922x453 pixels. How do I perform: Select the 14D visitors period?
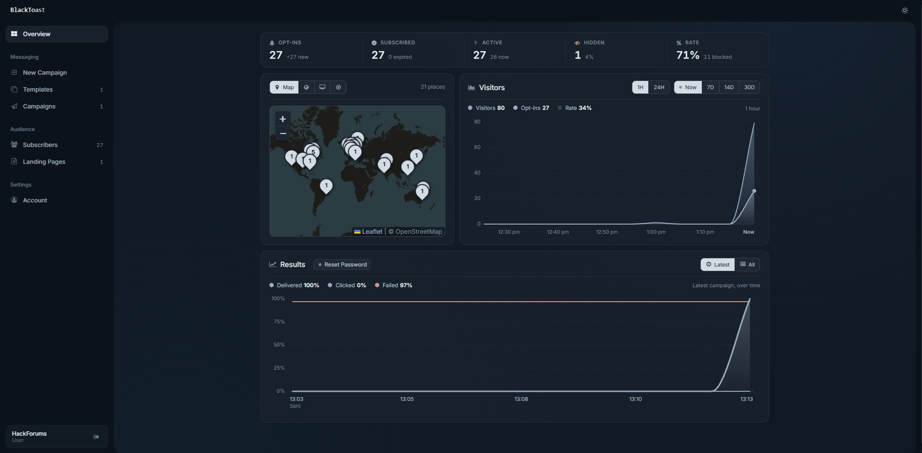coord(729,87)
